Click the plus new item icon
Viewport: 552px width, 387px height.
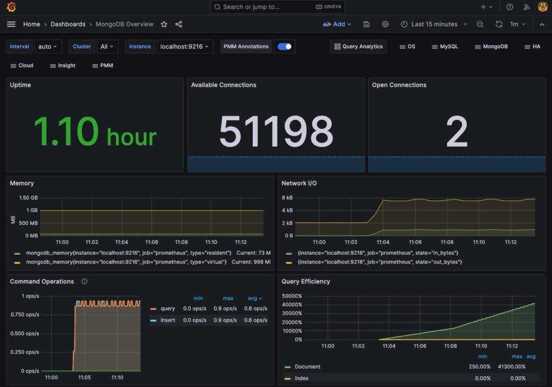[484, 6]
